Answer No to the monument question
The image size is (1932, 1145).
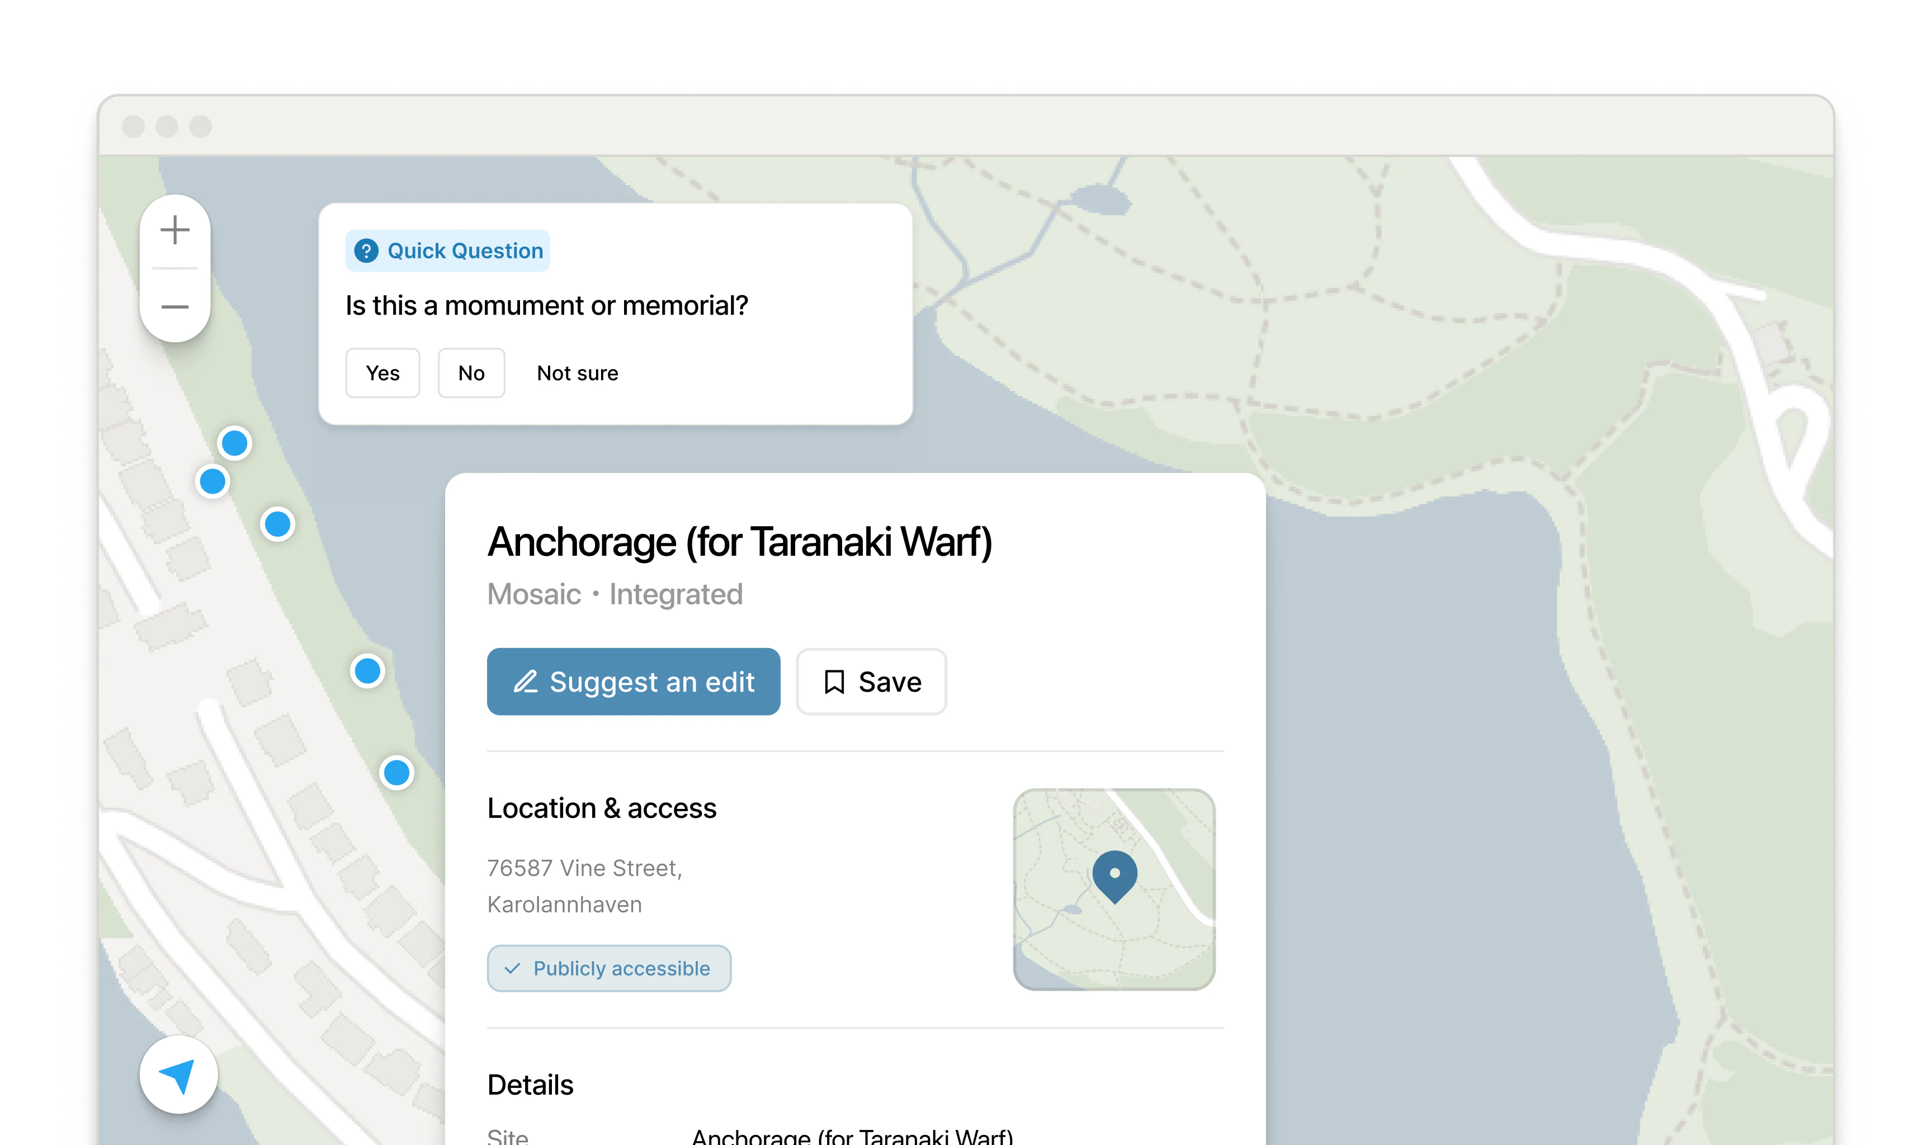click(x=471, y=373)
